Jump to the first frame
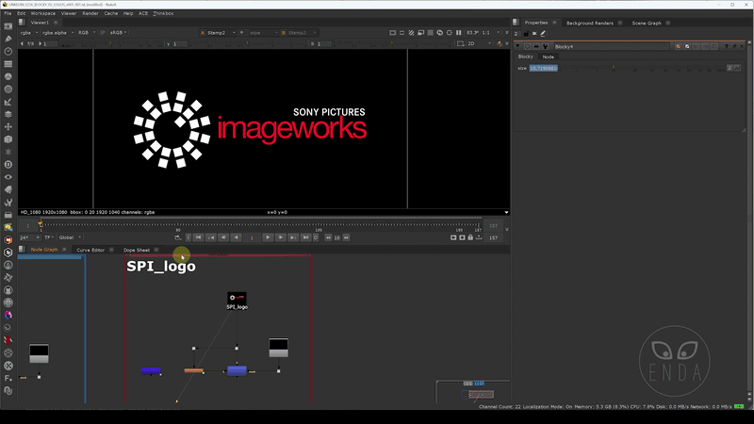The width and height of the screenshot is (754, 424). click(x=198, y=237)
